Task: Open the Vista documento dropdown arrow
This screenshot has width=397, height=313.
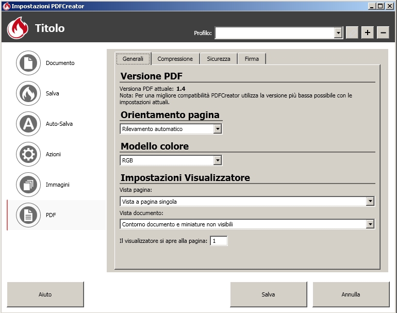Action: point(370,224)
